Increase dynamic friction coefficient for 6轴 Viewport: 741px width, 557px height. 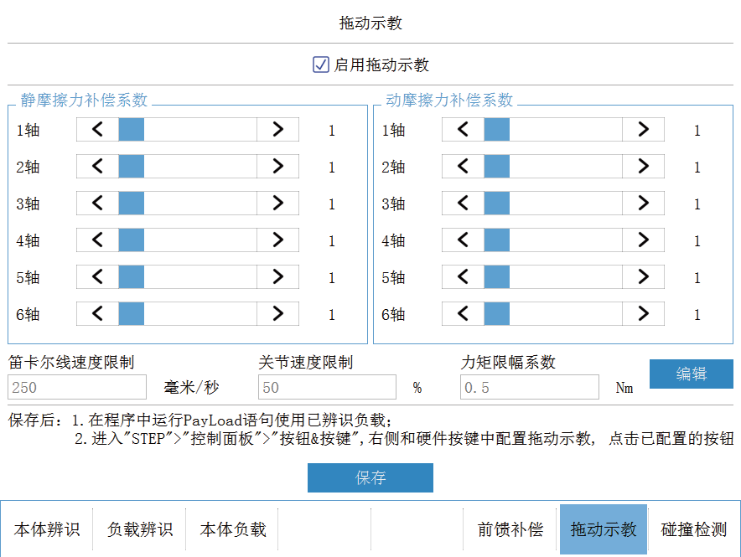point(643,313)
